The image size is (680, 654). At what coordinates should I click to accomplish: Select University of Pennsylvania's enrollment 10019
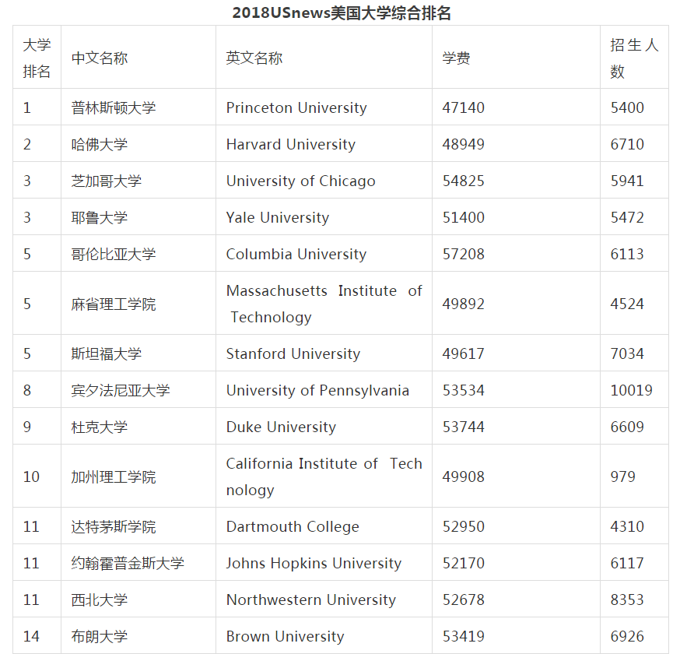tap(631, 390)
